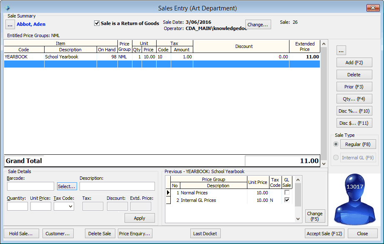The image size is (384, 244).
Task: Click Disc %... (F10) button
Action: (354, 111)
